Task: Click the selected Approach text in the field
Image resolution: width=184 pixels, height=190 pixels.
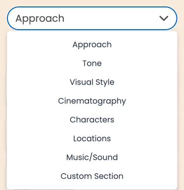Action: 40,18
